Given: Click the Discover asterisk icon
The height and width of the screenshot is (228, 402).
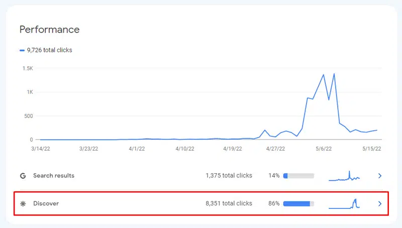Looking at the screenshot, I should point(23,203).
